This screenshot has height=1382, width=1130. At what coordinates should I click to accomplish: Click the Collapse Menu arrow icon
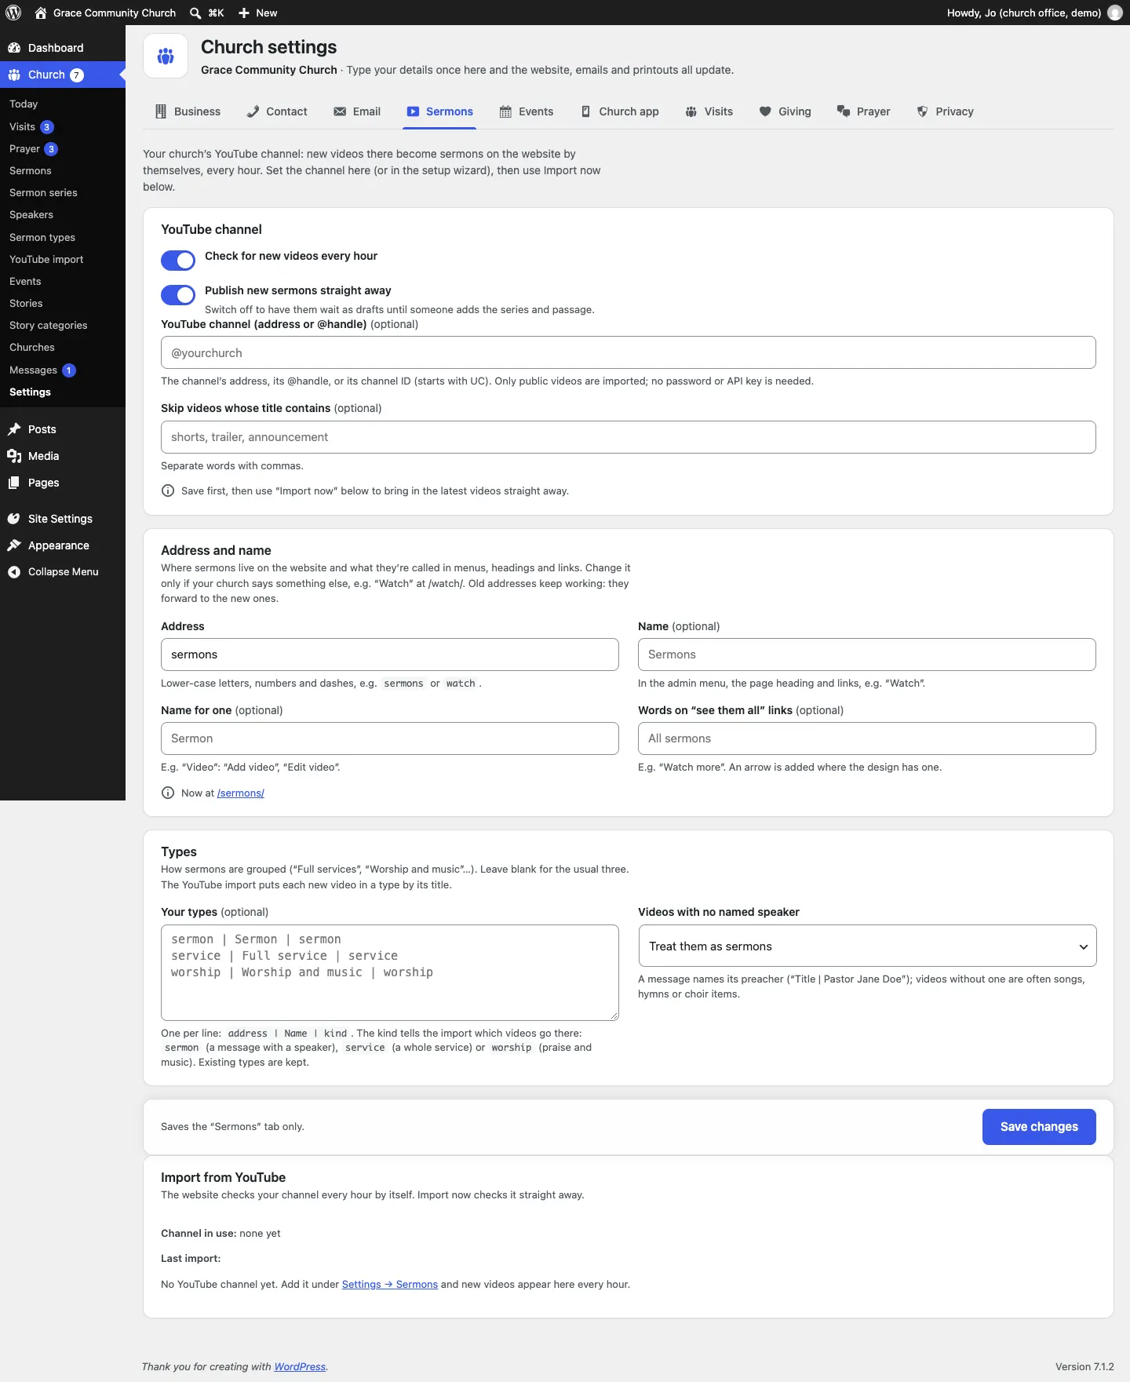click(14, 572)
